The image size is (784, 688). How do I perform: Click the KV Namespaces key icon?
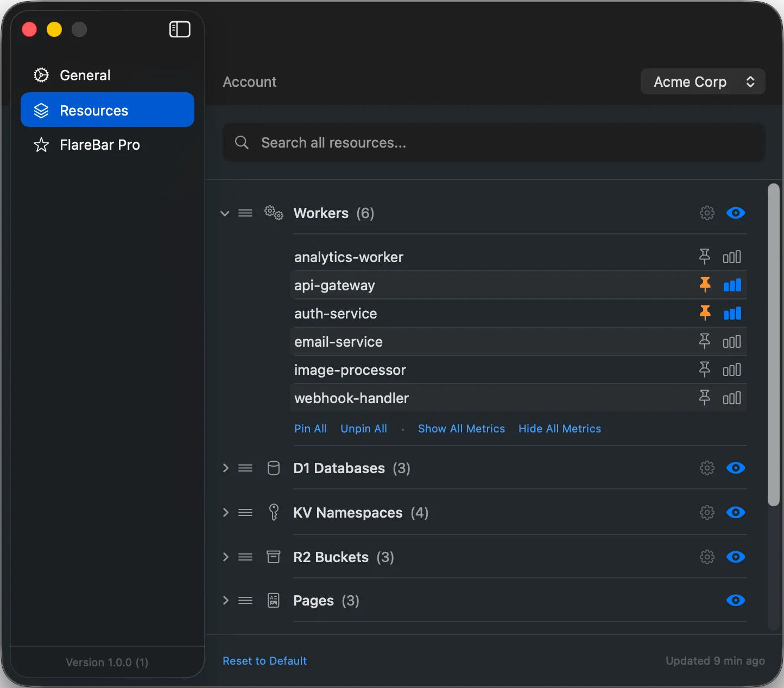coord(274,512)
